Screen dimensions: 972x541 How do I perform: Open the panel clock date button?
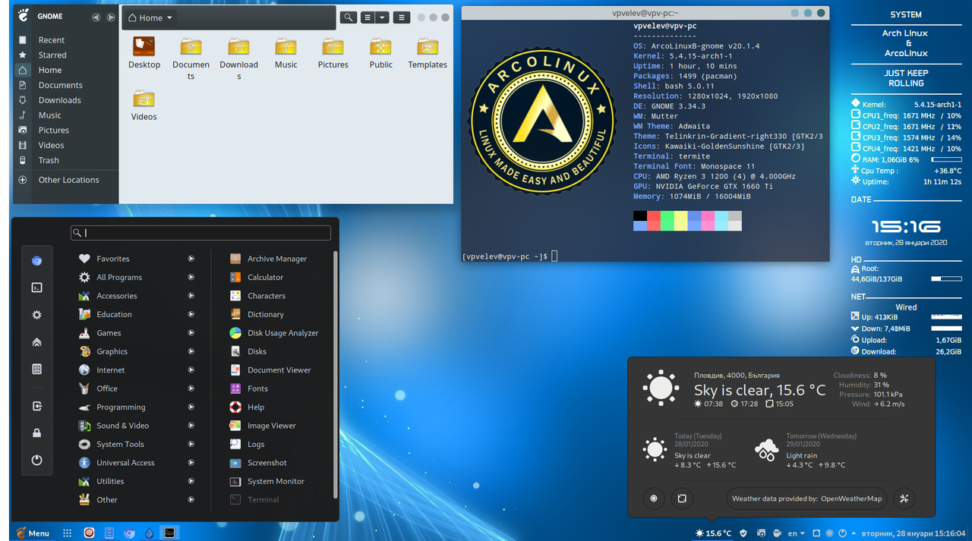coord(915,533)
